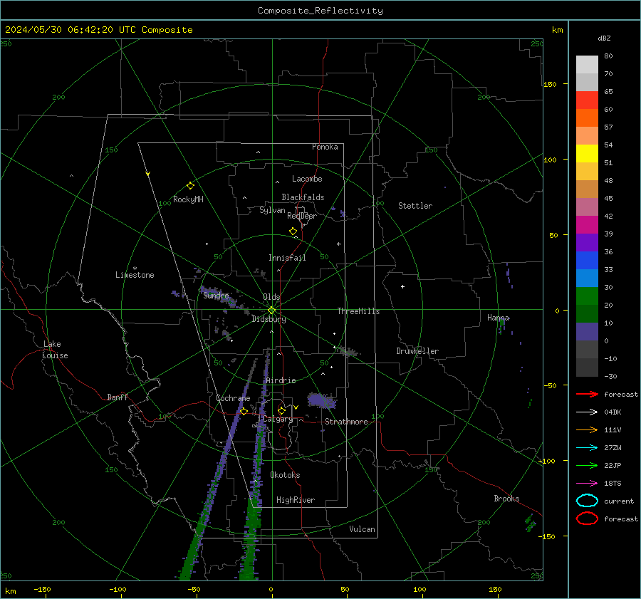Click the red 'forecast' ellipse in the legend
641x599 pixels.
point(587,519)
